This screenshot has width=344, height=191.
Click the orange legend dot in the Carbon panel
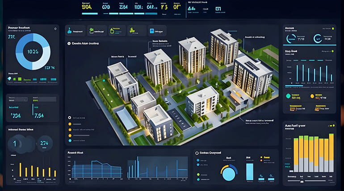click(261, 161)
